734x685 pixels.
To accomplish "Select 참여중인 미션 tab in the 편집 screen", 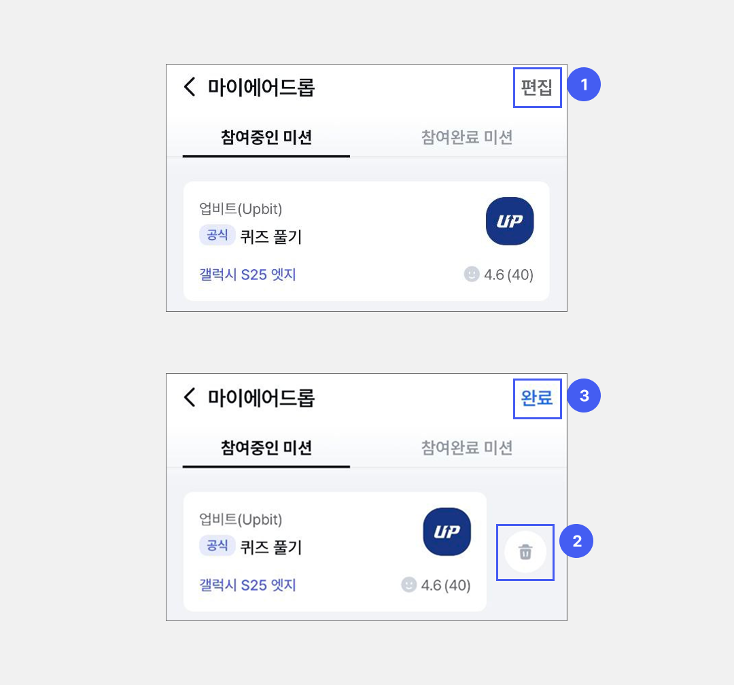I will click(x=266, y=137).
